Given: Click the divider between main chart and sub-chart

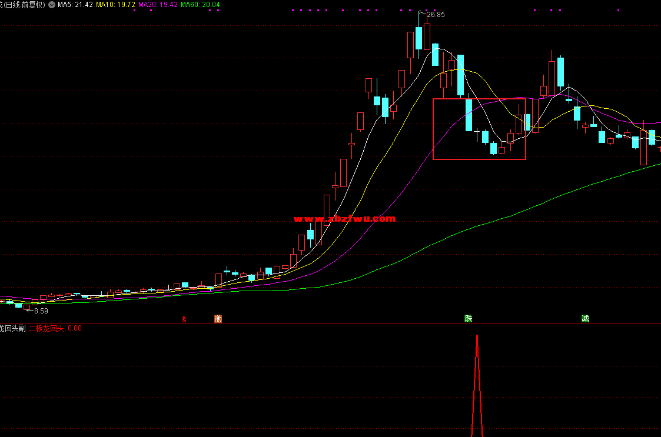Looking at the screenshot, I should (330, 323).
